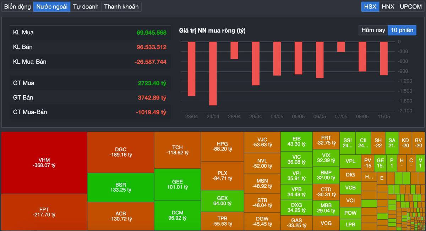Click the TCH -118.62 tỷ tile
Viewport: 426px width, 231px height.
point(177,150)
